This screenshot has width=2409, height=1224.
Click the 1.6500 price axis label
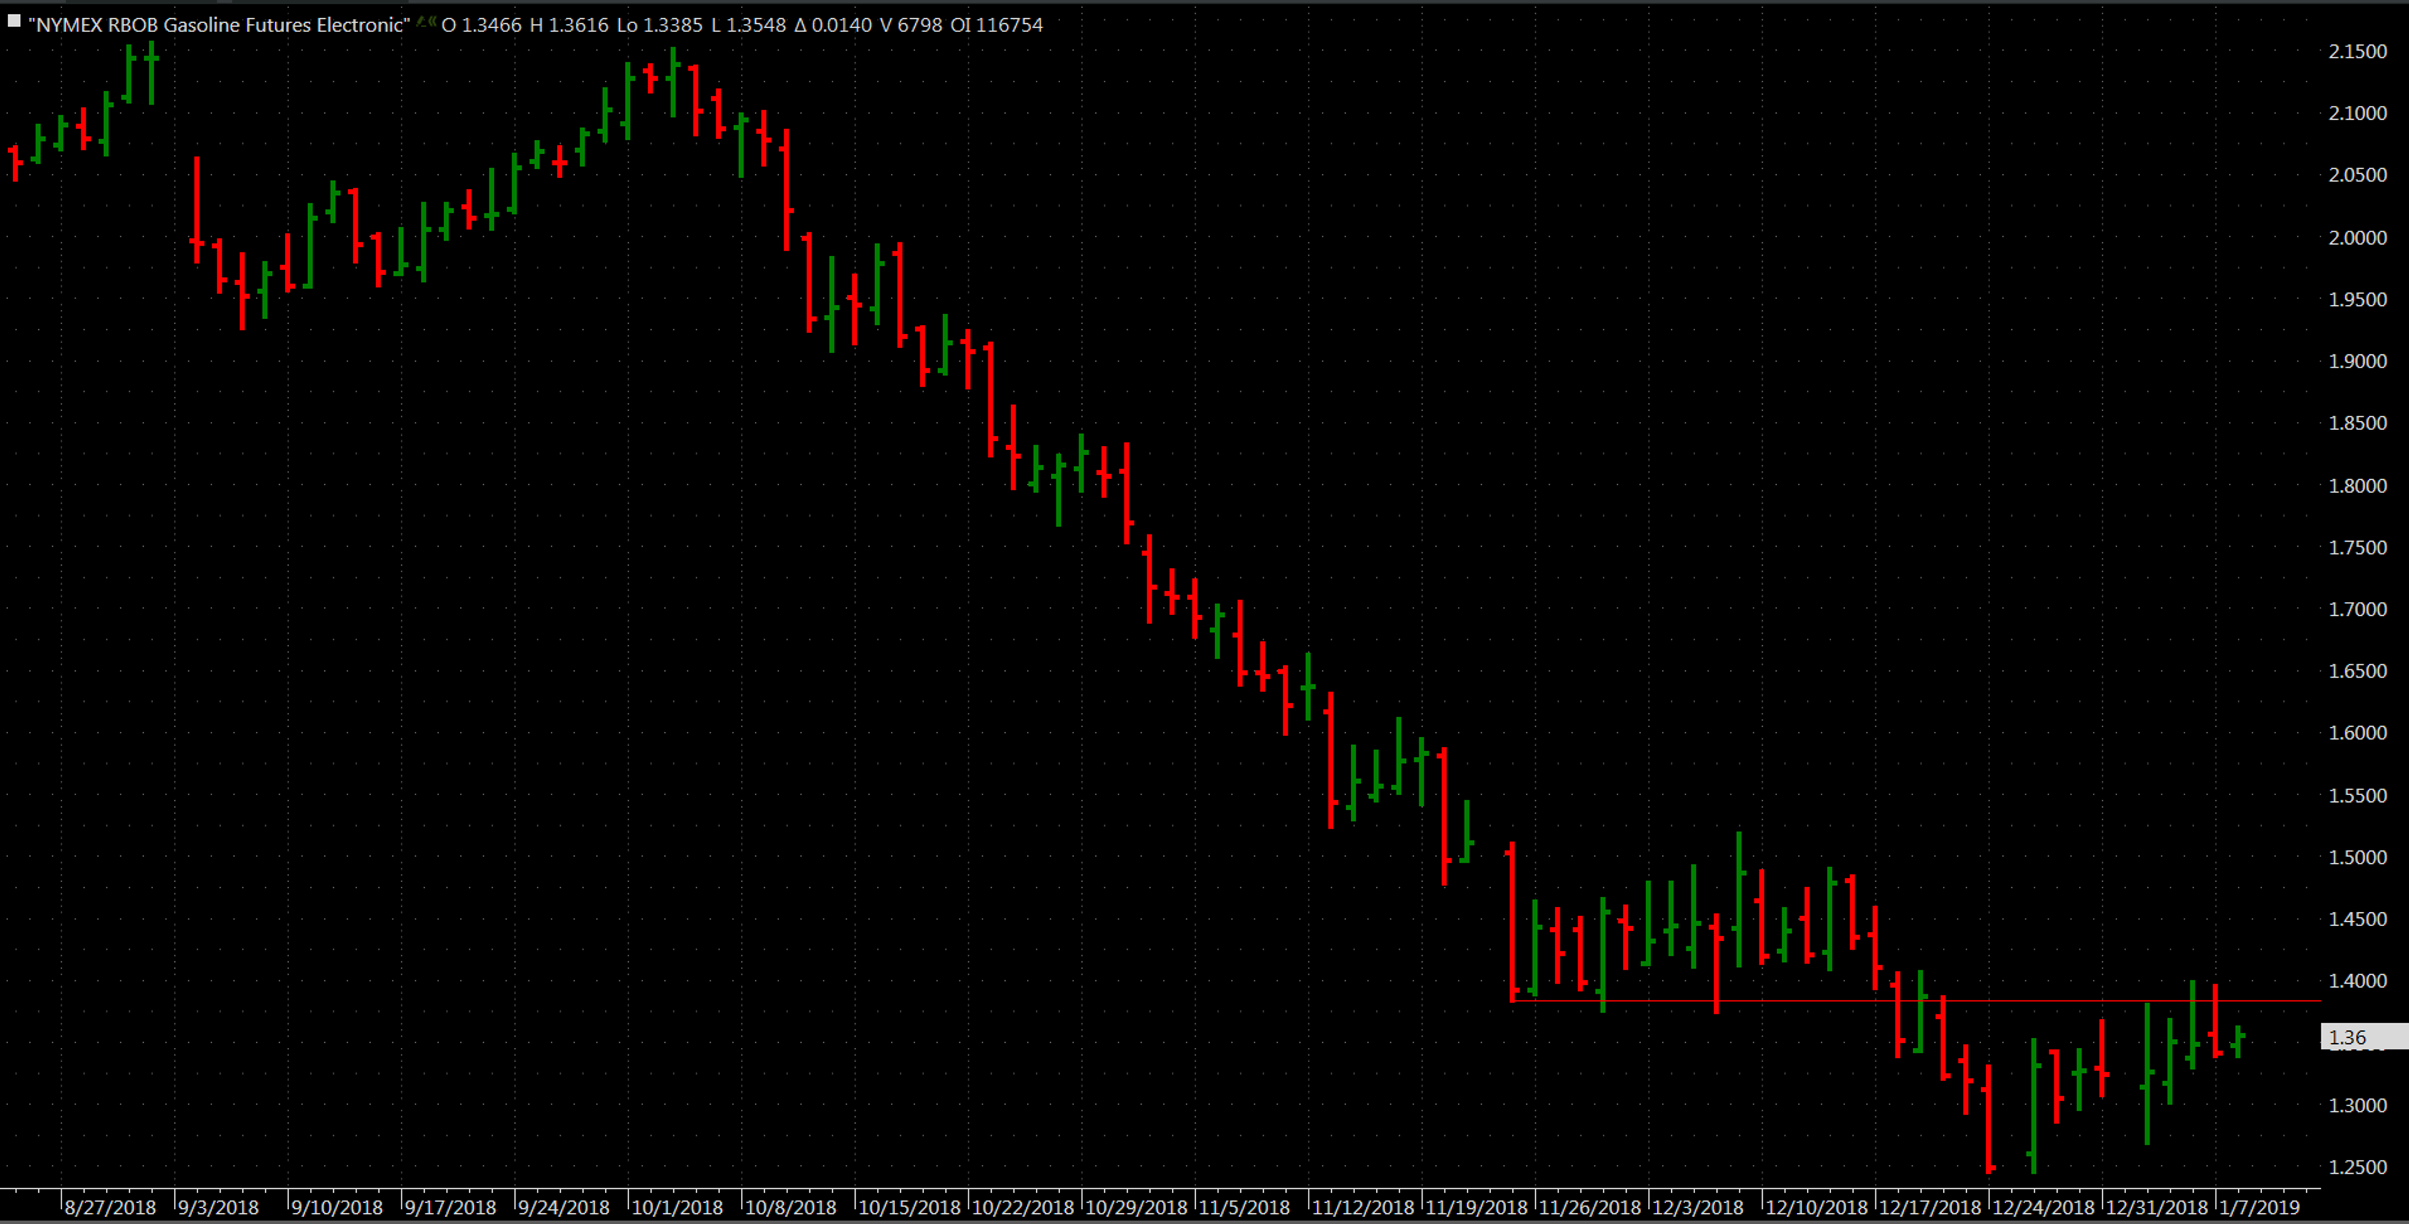[2358, 672]
